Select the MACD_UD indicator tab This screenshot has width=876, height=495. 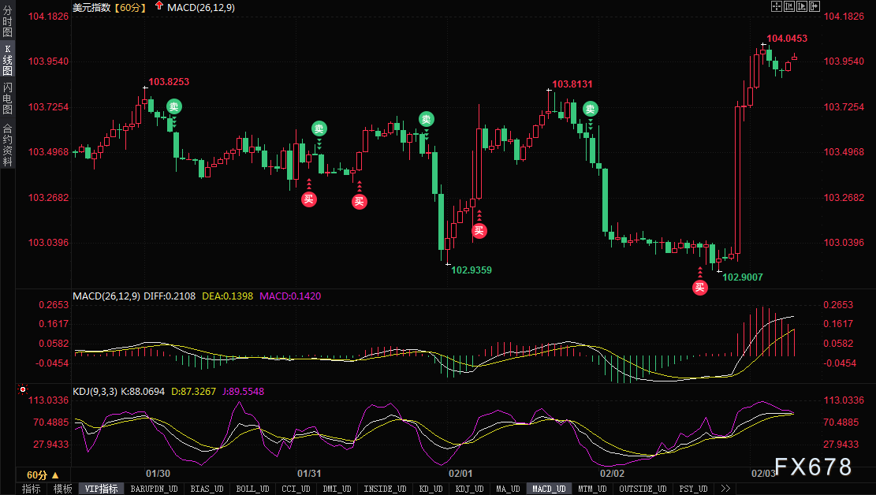pyautogui.click(x=549, y=489)
